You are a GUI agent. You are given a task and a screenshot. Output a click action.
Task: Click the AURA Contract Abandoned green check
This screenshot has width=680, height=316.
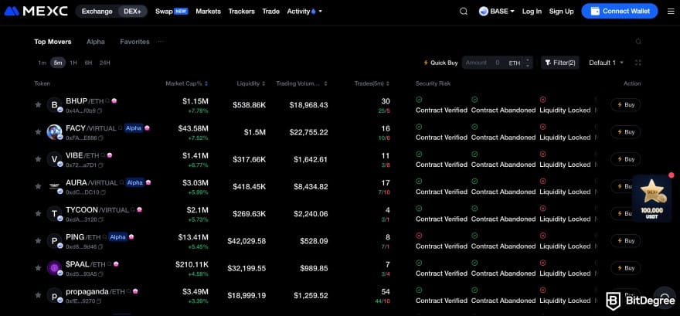(474, 182)
